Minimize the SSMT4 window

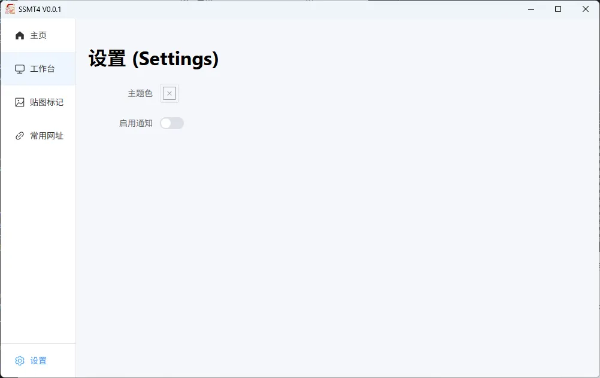coord(531,9)
